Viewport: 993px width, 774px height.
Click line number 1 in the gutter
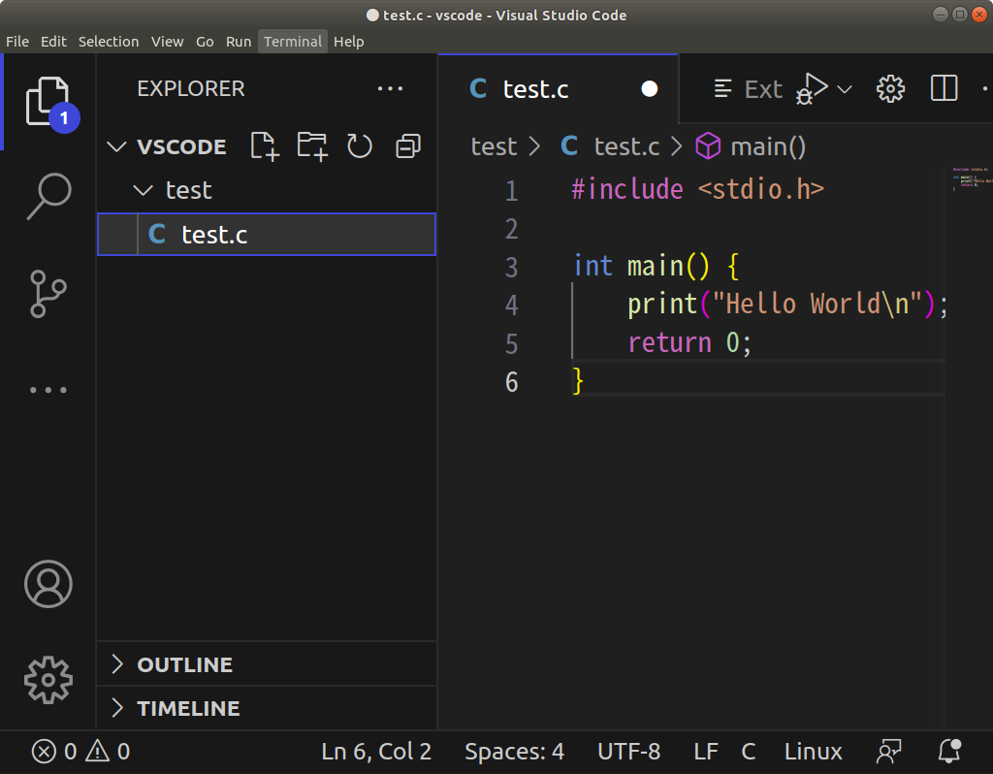point(512,191)
